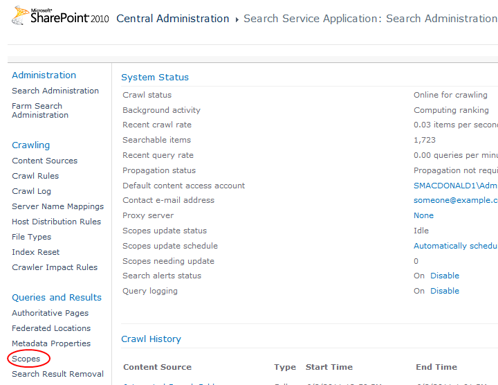498x385 pixels.
Task: Open the Crawling section heading
Action: (x=31, y=145)
